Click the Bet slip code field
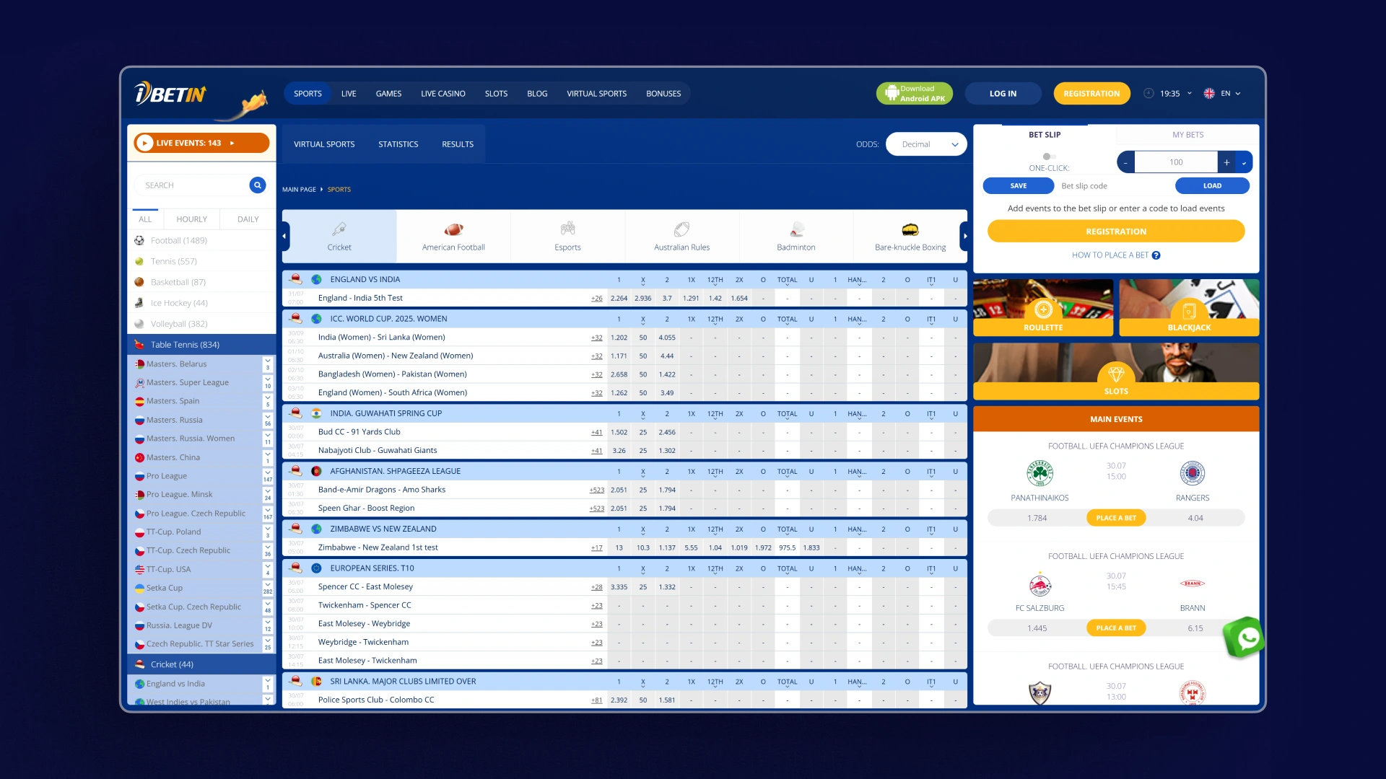 1115,186
